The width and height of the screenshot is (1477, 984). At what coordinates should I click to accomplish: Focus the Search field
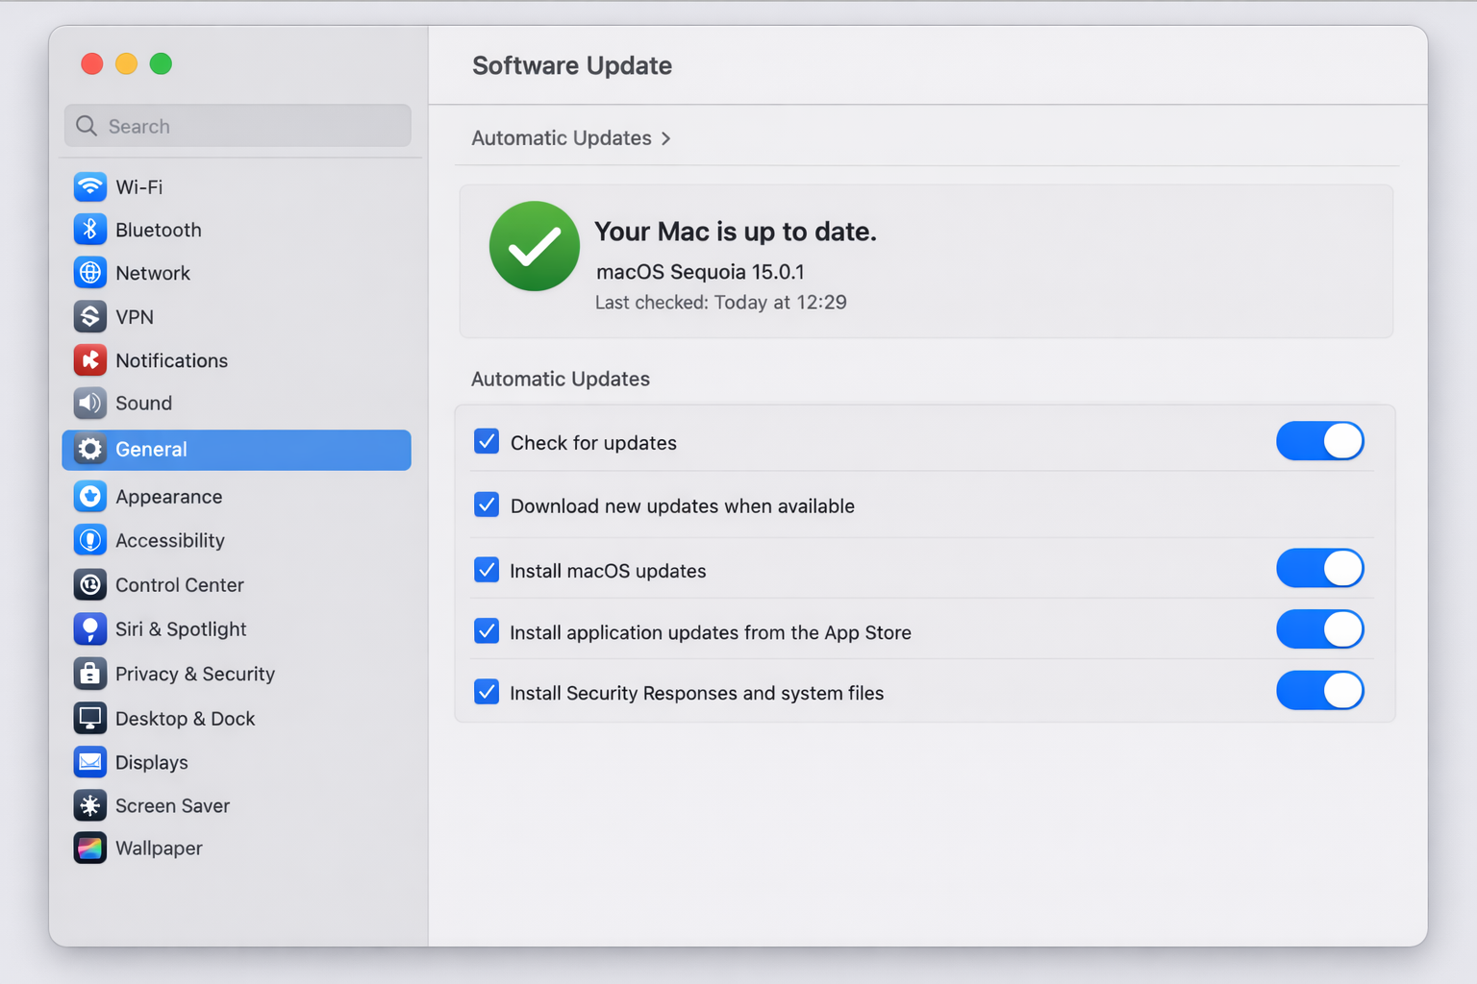pos(238,126)
